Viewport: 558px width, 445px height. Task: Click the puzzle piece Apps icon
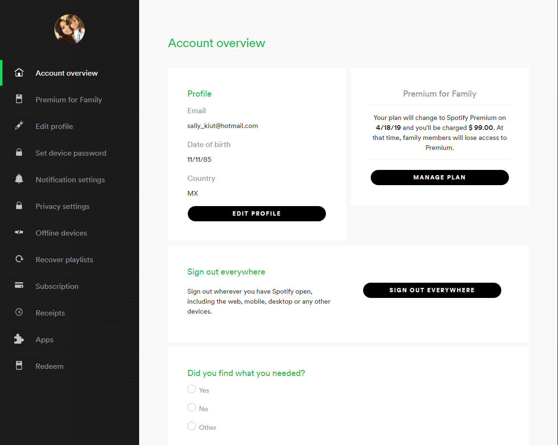19,339
